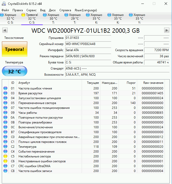Click status orb for attribute 0A spin retry
Viewport: 172px width, 184px height.
pyautogui.click(x=5, y=117)
